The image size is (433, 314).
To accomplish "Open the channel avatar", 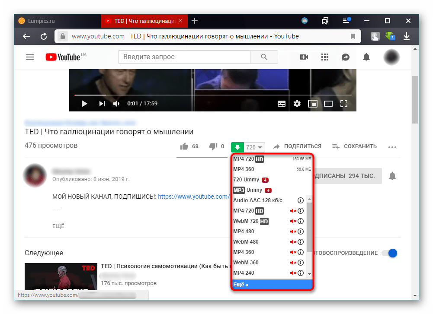I will (x=35, y=176).
